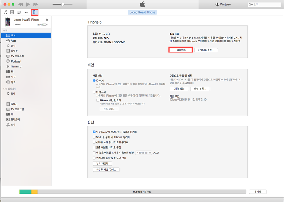The width and height of the screenshot is (284, 202).
Task: Click 경고 재설정 button
Action: pos(102,164)
